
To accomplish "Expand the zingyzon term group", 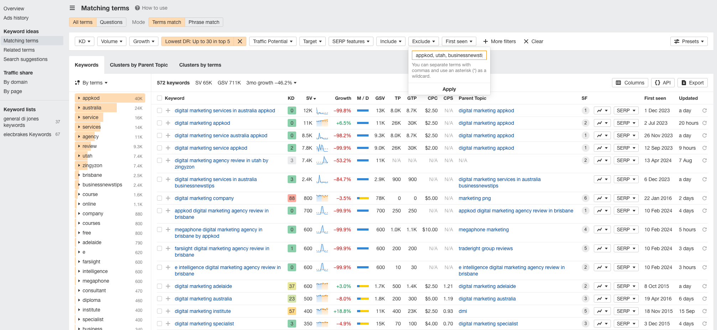I will (79, 165).
